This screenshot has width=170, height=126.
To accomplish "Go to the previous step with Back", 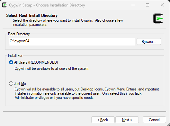I will coord(103,120).
